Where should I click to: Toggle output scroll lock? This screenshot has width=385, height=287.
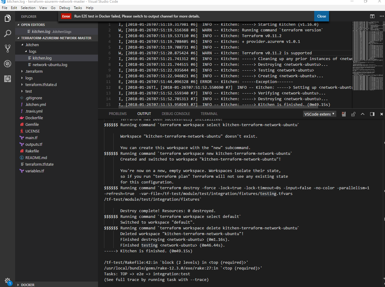pos(353,114)
